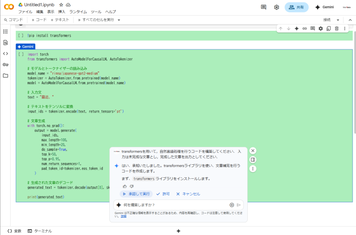The height and width of the screenshot is (235, 356).
Task: Copy link to cell icon
Action: [305, 28]
